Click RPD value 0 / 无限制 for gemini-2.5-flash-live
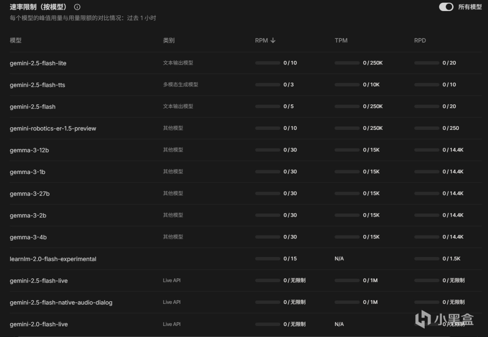 click(x=454, y=280)
